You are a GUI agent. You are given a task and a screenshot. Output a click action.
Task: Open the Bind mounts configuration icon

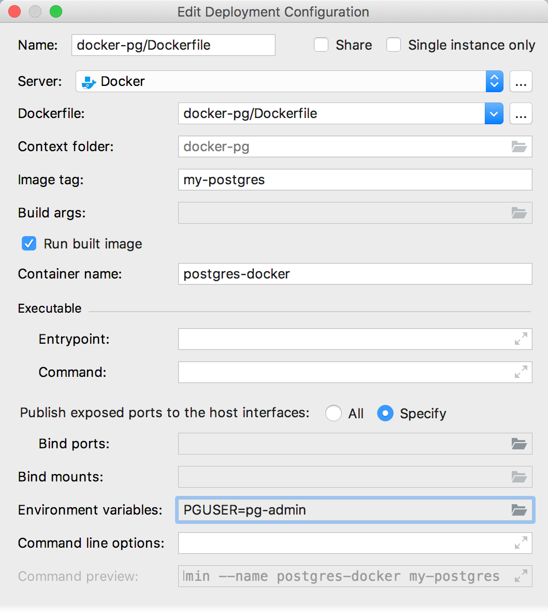(x=520, y=477)
